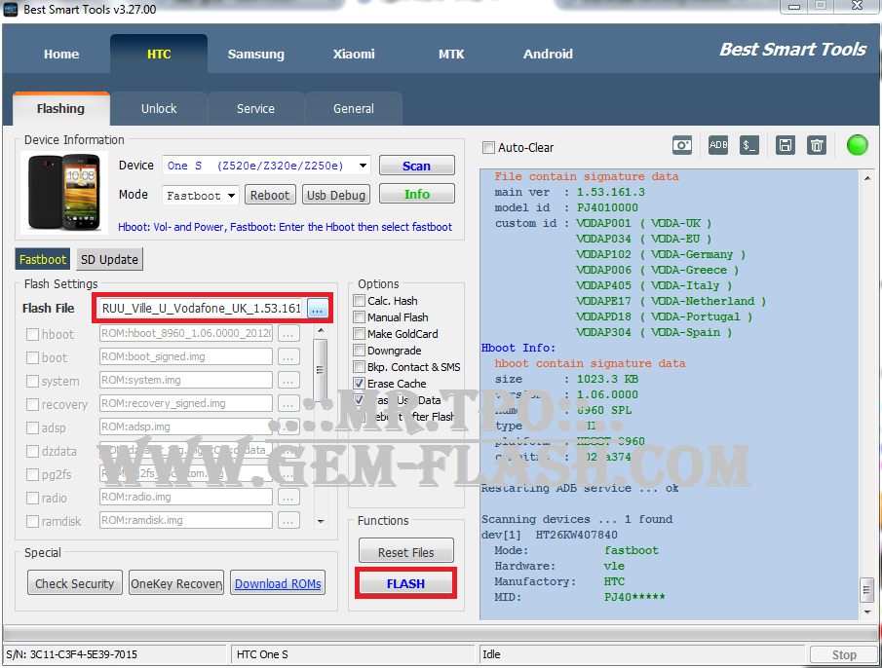Click the Check Security button
The width and height of the screenshot is (882, 668).
coord(75,583)
